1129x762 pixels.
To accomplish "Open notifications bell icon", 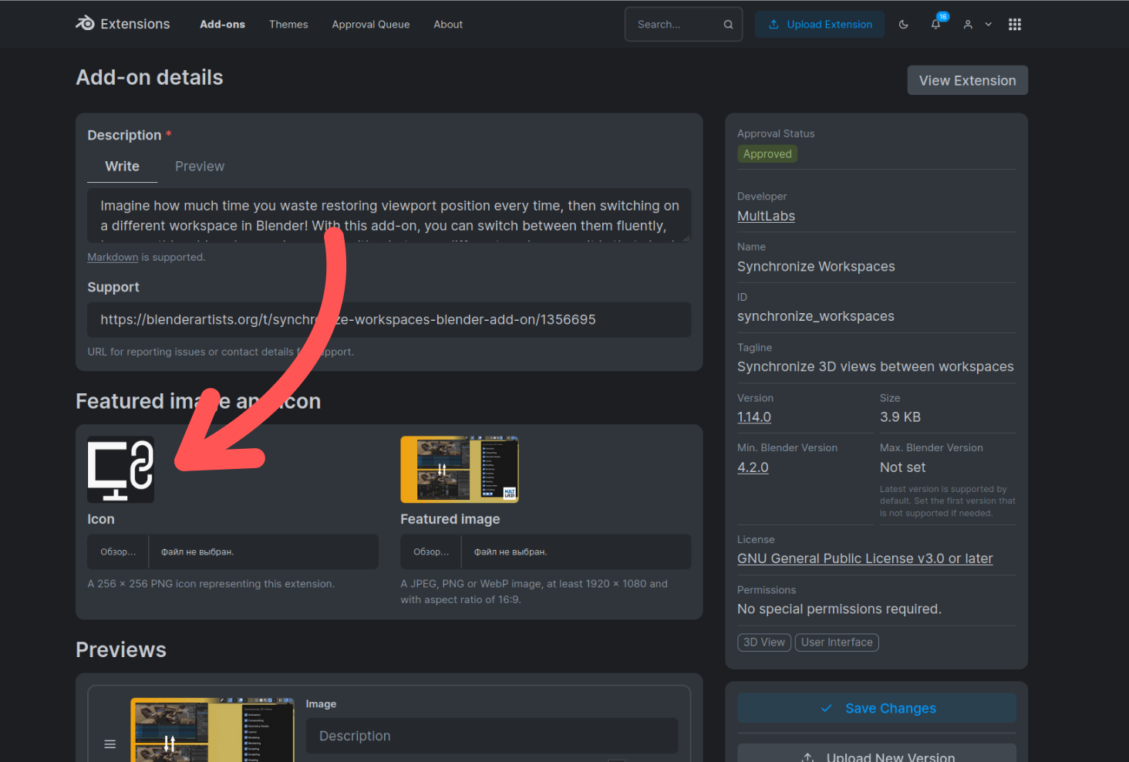I will [x=935, y=25].
